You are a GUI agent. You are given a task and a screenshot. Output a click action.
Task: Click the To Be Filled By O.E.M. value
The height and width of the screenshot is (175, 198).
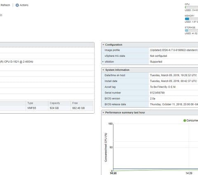point(163,87)
